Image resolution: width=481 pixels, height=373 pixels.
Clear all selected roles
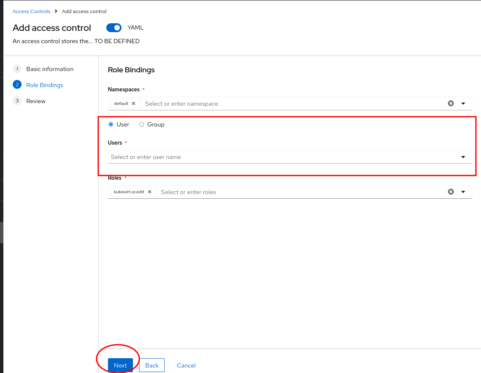[x=451, y=192]
